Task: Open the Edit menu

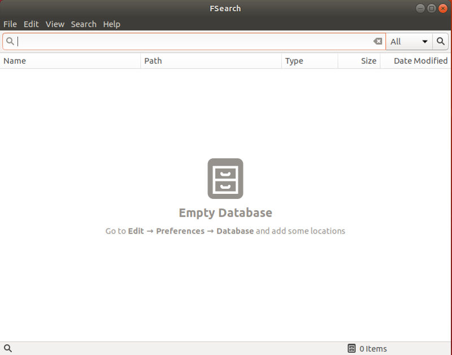Action: [31, 24]
